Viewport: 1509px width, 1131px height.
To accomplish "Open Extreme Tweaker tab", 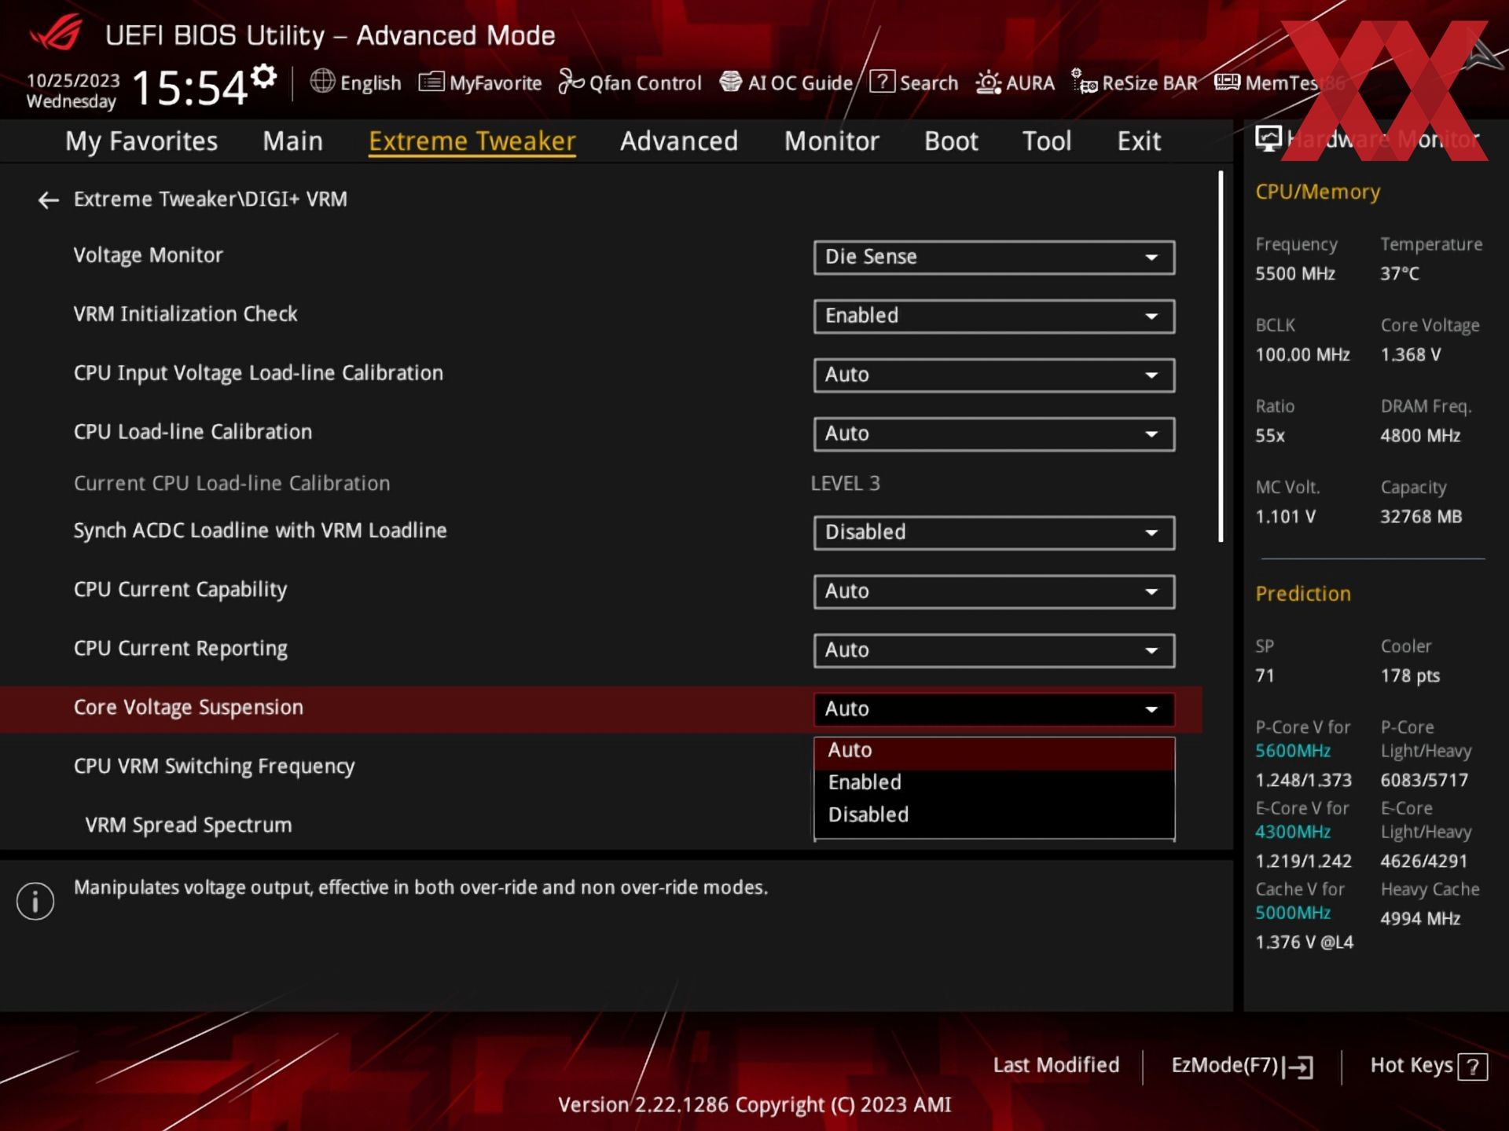I will pyautogui.click(x=472, y=141).
